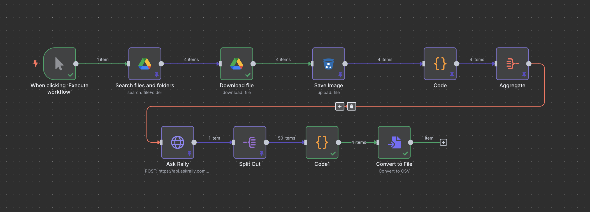
Task: Select the Convert to File node
Action: pos(394,142)
